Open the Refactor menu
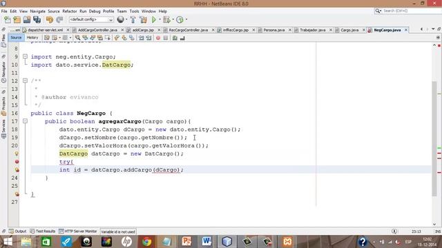Image resolution: width=442 pixels, height=248 pixels. coord(69,11)
